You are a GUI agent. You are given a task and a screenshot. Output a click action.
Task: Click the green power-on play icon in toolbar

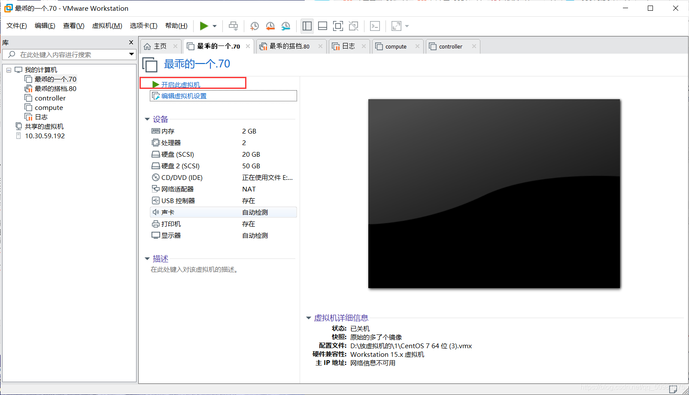(x=204, y=26)
